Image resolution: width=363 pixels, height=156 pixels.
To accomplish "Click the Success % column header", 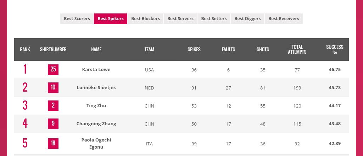I will 335,50.
